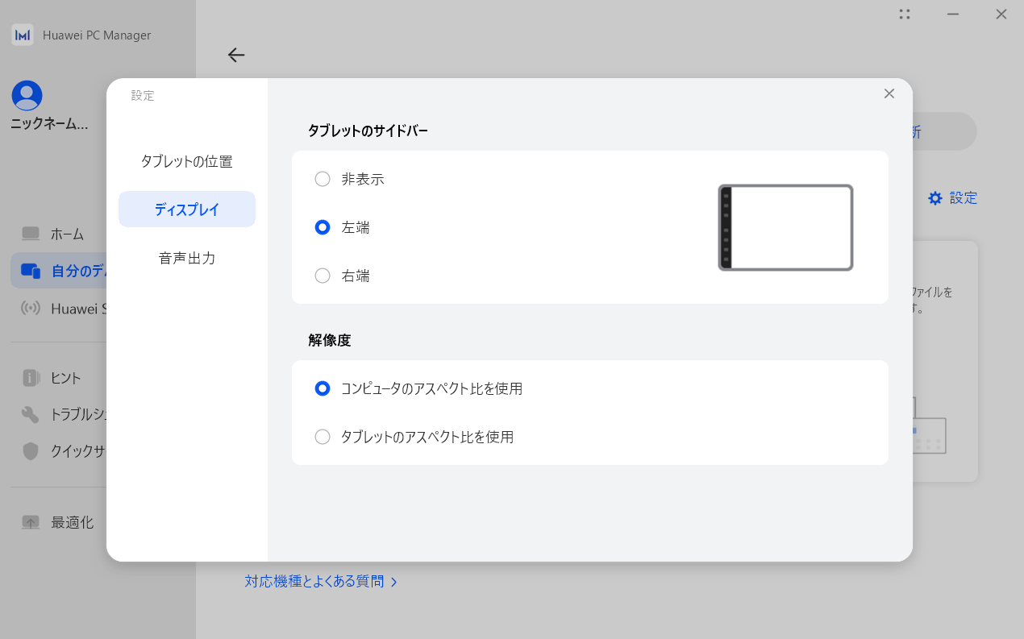Click the user profile avatar icon

coord(27,95)
